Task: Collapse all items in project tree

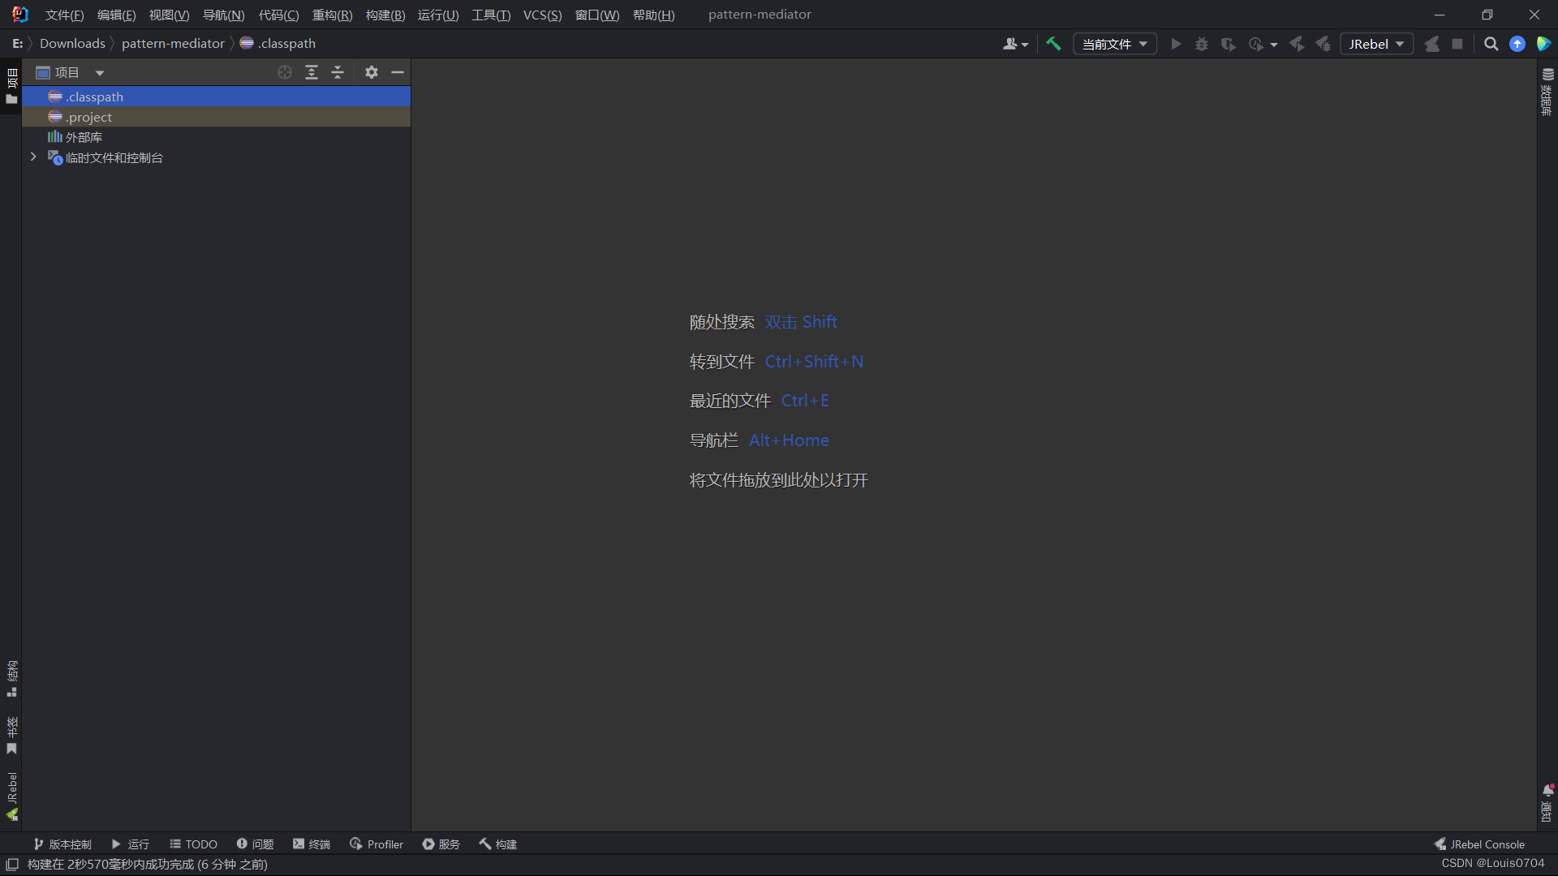Action: [x=338, y=72]
